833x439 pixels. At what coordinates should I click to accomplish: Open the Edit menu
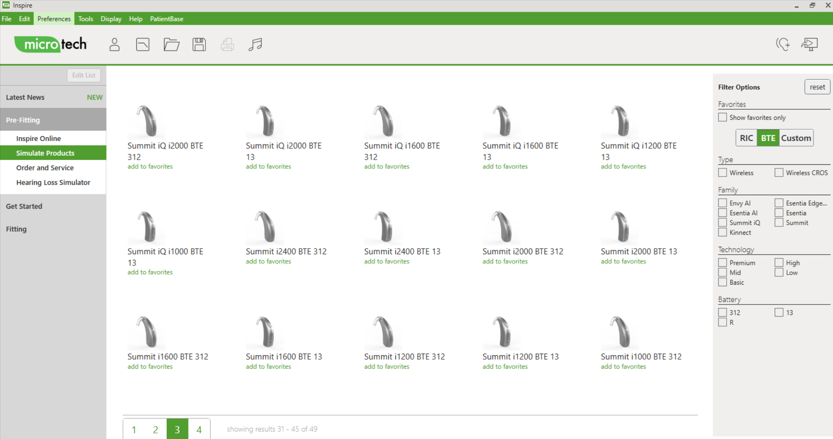(x=24, y=19)
